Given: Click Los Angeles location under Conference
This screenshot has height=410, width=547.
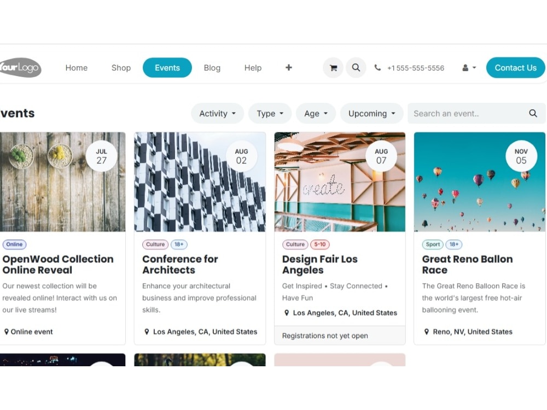Looking at the screenshot, I should [x=205, y=332].
